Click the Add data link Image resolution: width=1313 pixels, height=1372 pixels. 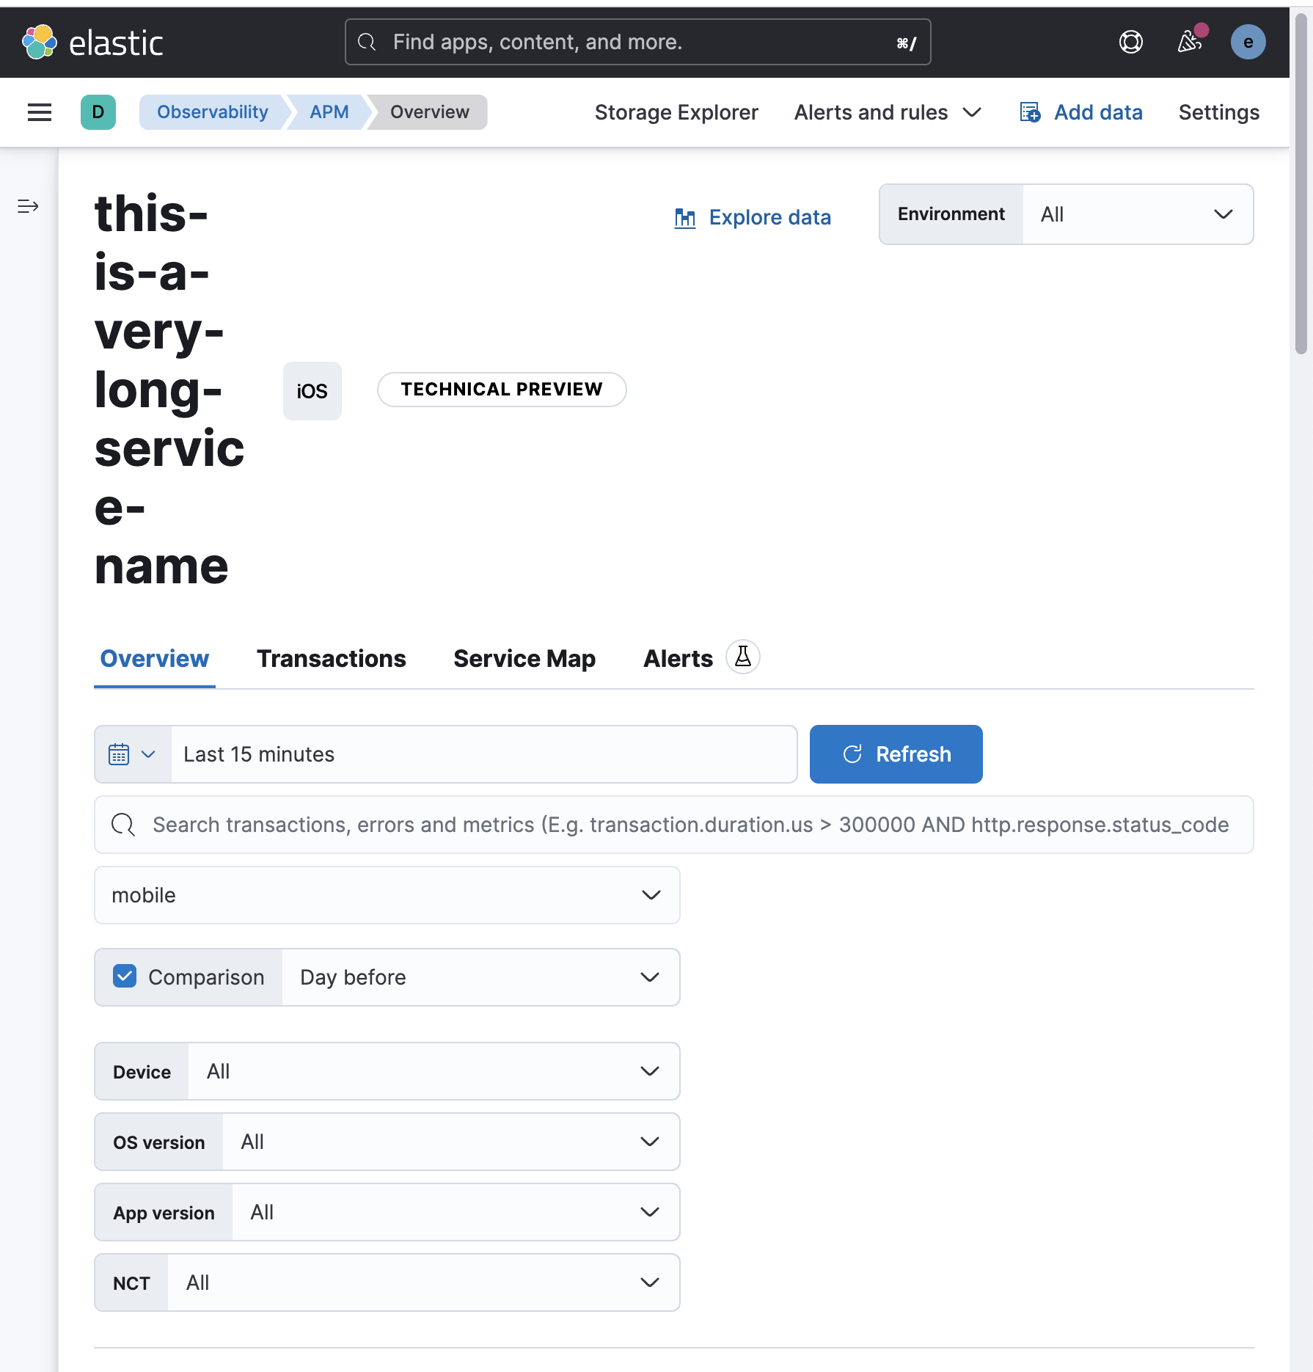coord(1098,112)
